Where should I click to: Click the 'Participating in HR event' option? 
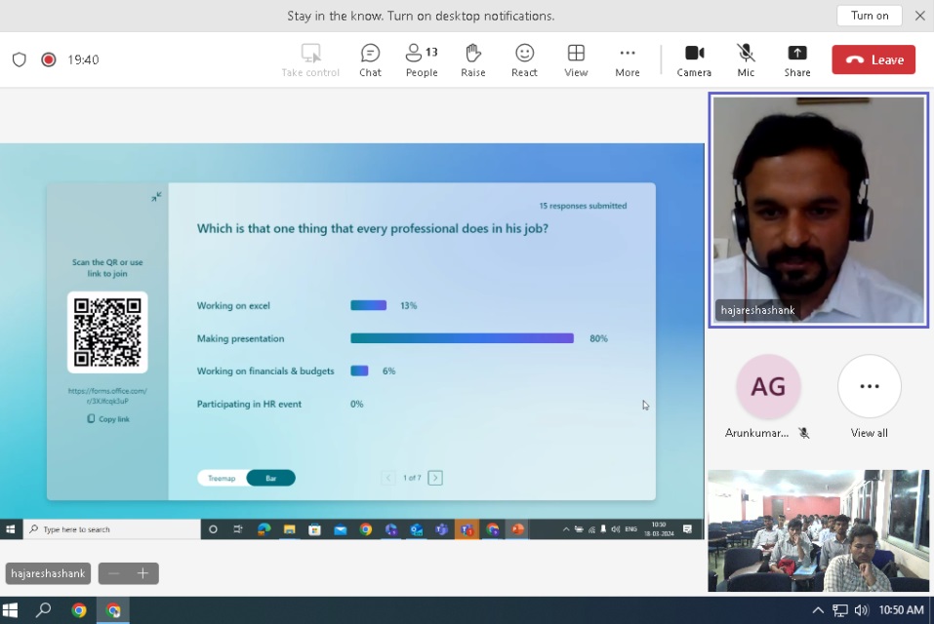coord(249,404)
